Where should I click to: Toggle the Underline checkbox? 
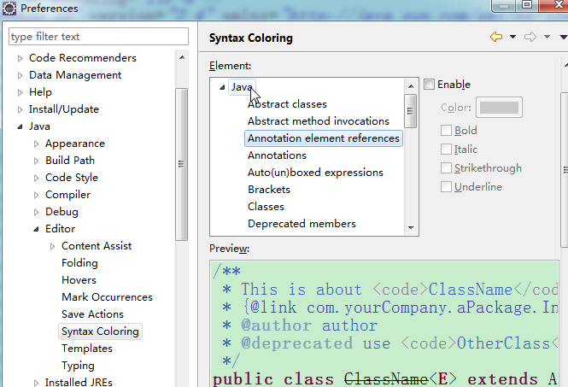pyautogui.click(x=446, y=187)
